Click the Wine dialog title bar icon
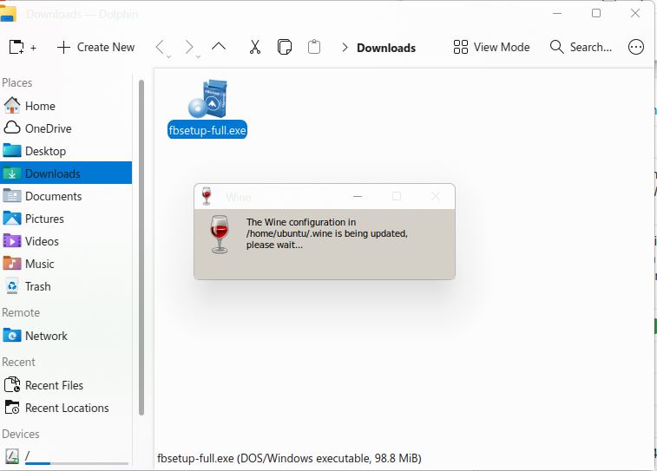 (x=207, y=196)
